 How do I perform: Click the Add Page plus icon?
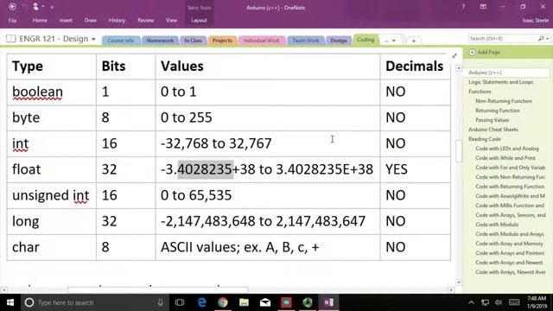click(473, 52)
